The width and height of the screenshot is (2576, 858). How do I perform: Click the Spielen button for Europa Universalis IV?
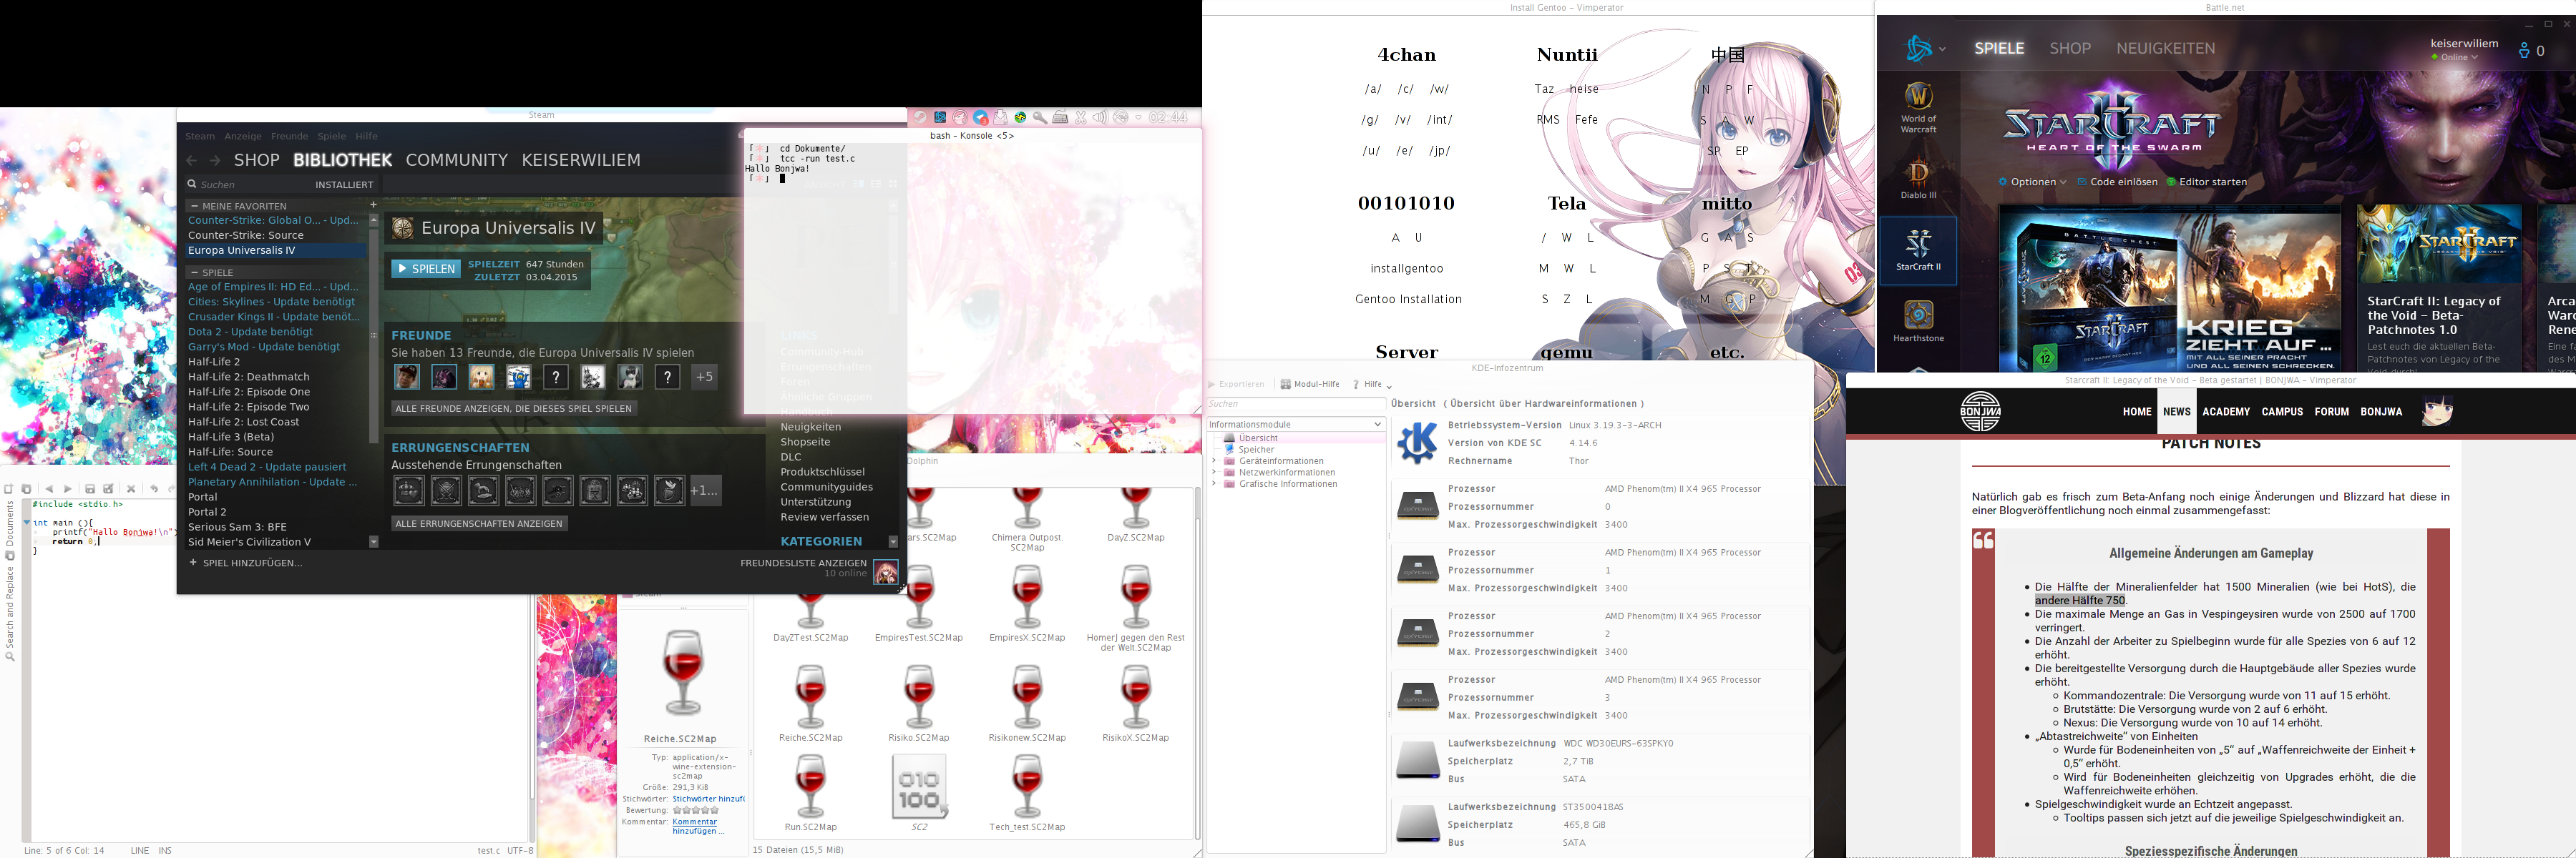[x=426, y=269]
